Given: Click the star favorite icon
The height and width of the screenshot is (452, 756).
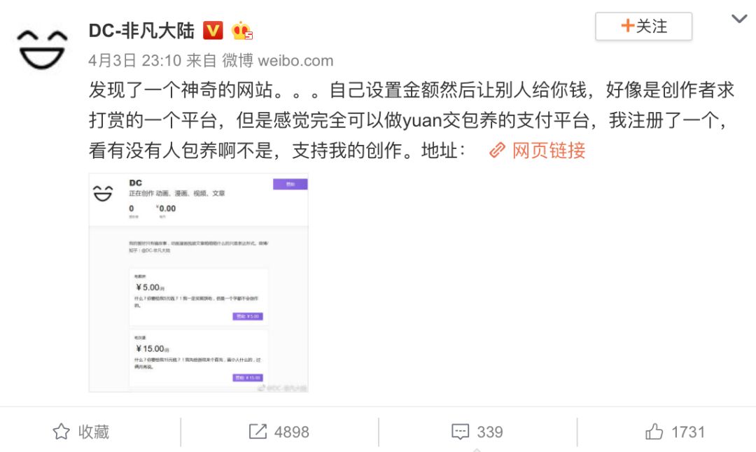Looking at the screenshot, I should coord(61,431).
